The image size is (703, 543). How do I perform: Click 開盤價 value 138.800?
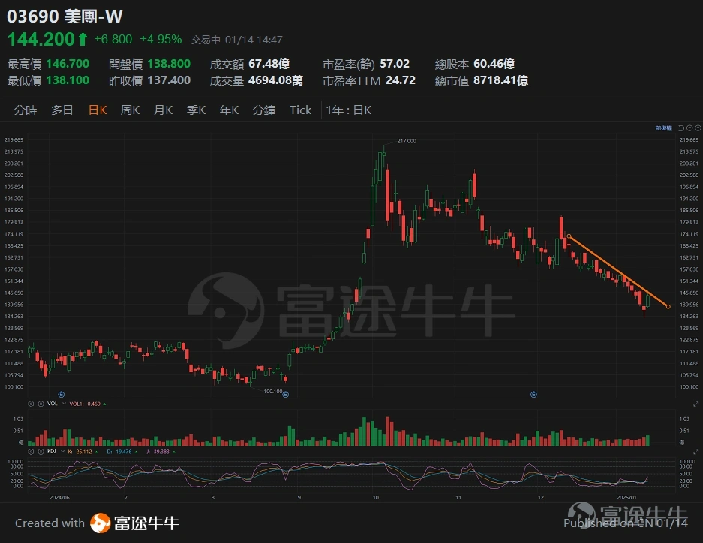click(169, 64)
